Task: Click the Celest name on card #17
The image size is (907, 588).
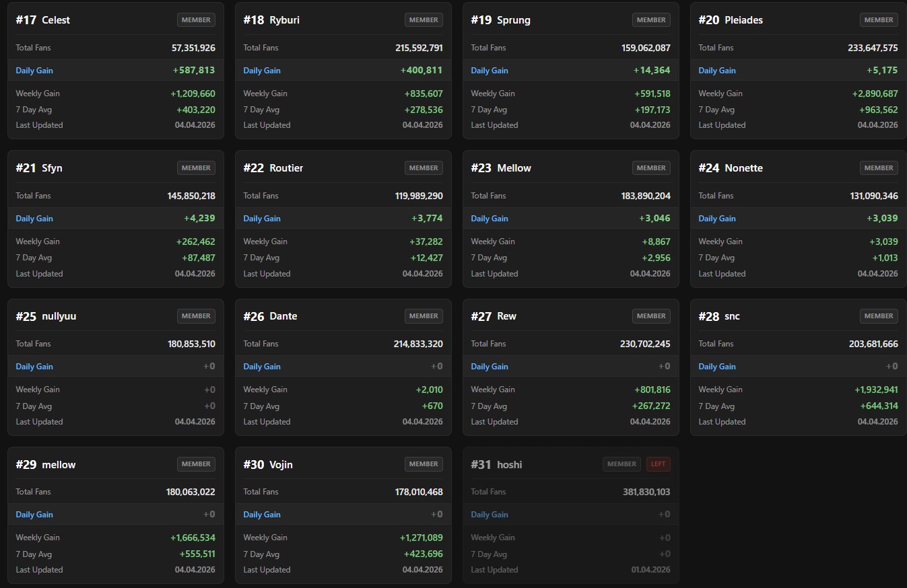Action: (x=56, y=20)
